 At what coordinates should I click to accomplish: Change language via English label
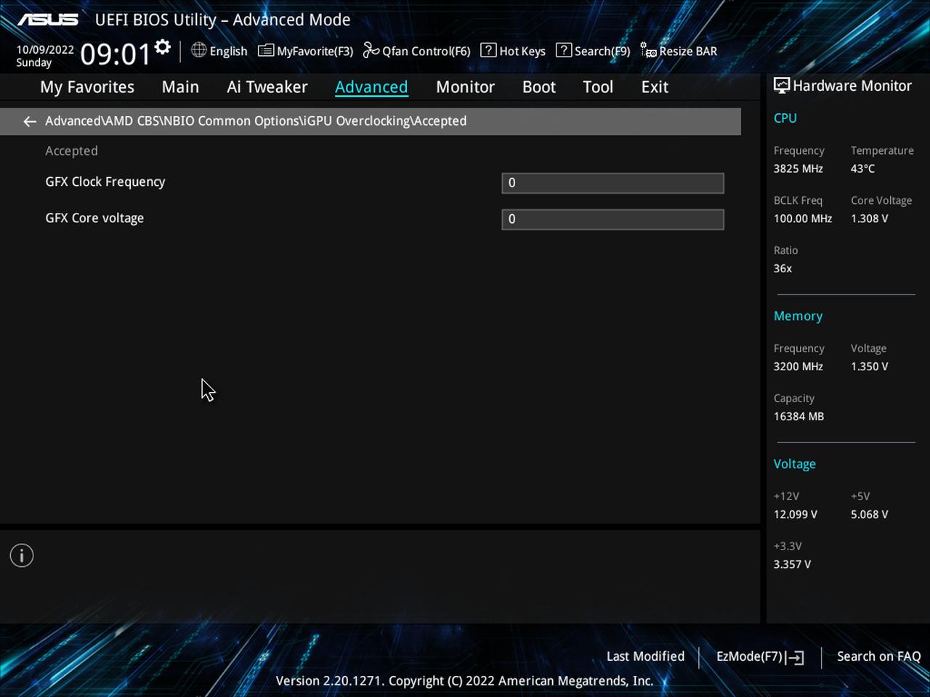point(228,51)
